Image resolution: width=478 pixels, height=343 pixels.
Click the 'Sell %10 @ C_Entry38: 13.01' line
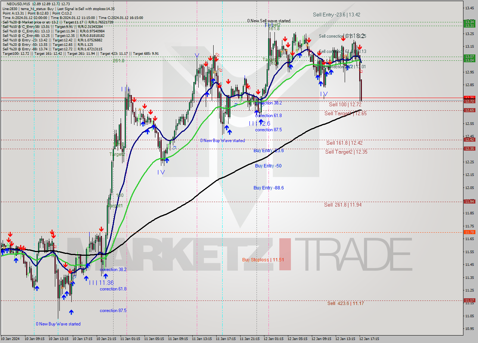coord(52,27)
